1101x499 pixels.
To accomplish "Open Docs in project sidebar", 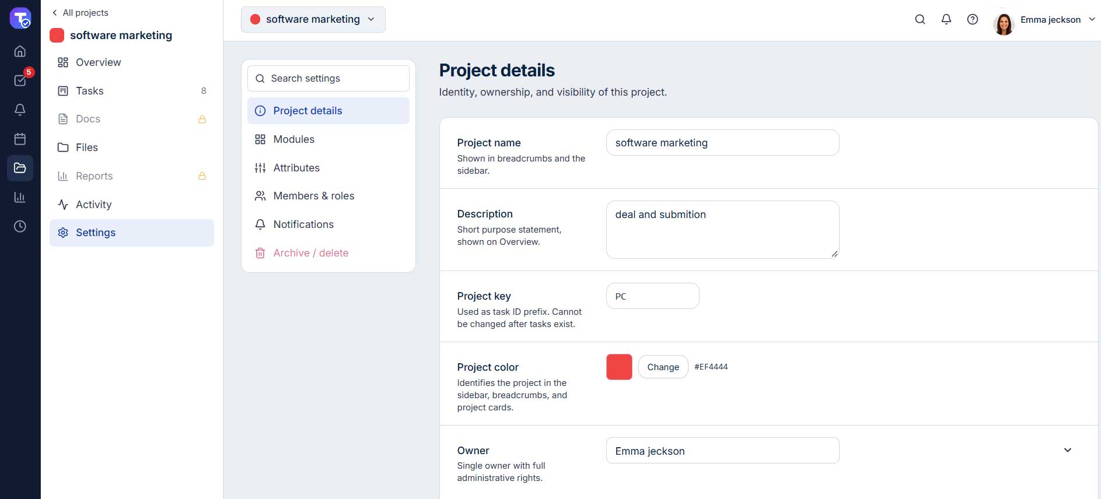I will (132, 119).
